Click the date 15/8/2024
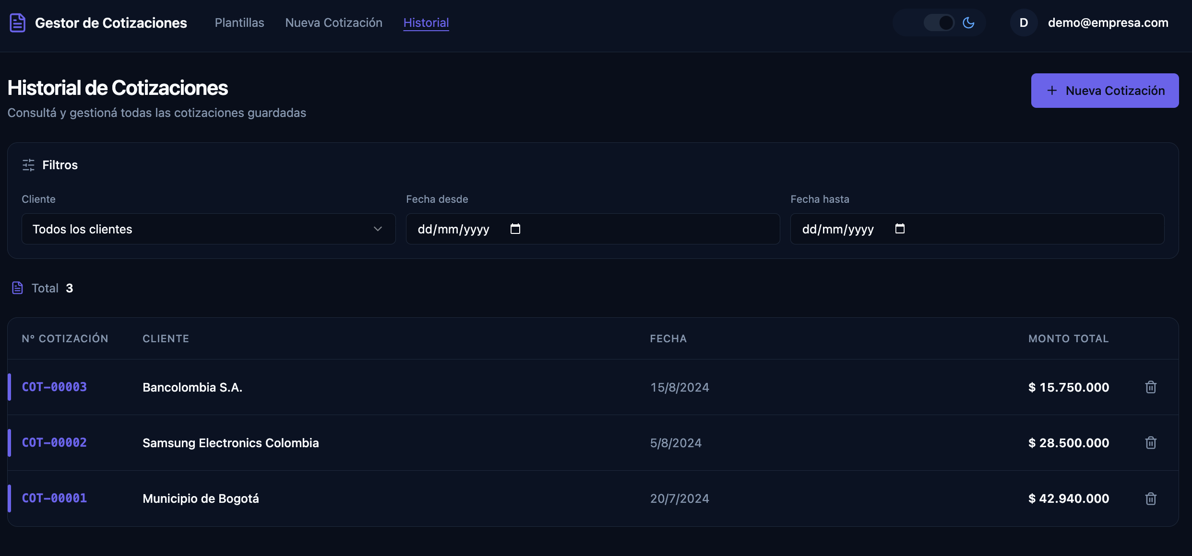Image resolution: width=1192 pixels, height=556 pixels. (679, 387)
